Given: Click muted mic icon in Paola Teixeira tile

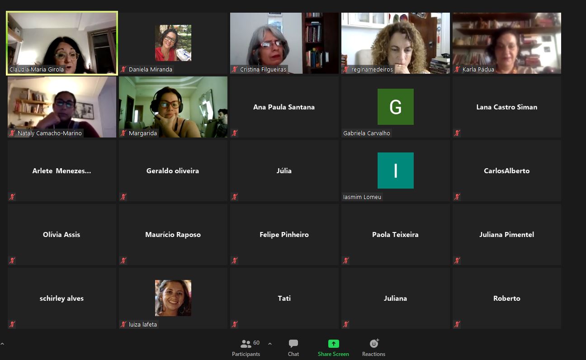Looking at the screenshot, I should pyautogui.click(x=346, y=261).
